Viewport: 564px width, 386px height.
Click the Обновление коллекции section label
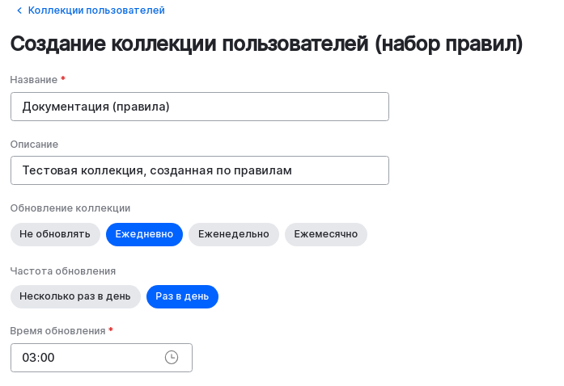(x=70, y=208)
